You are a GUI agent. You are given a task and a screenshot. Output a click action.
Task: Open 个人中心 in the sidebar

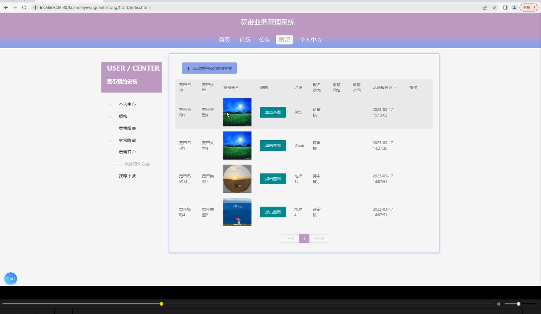[127, 105]
